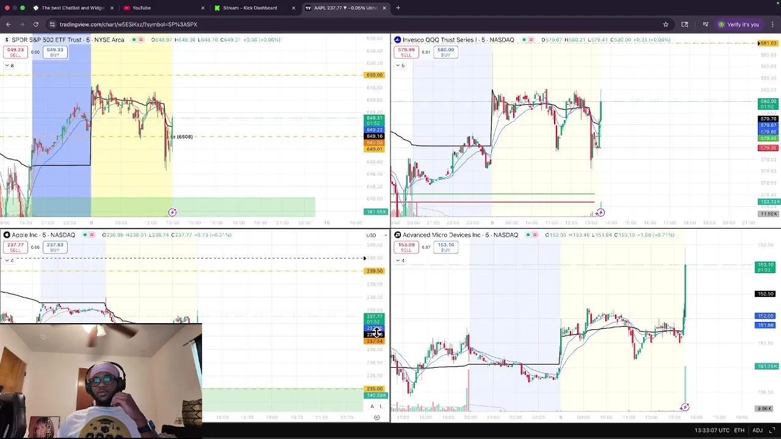Click BUY 153.16 on AMD chart

click(445, 247)
